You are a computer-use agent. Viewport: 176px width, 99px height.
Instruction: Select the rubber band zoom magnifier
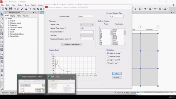pyautogui.click(x=34, y=9)
